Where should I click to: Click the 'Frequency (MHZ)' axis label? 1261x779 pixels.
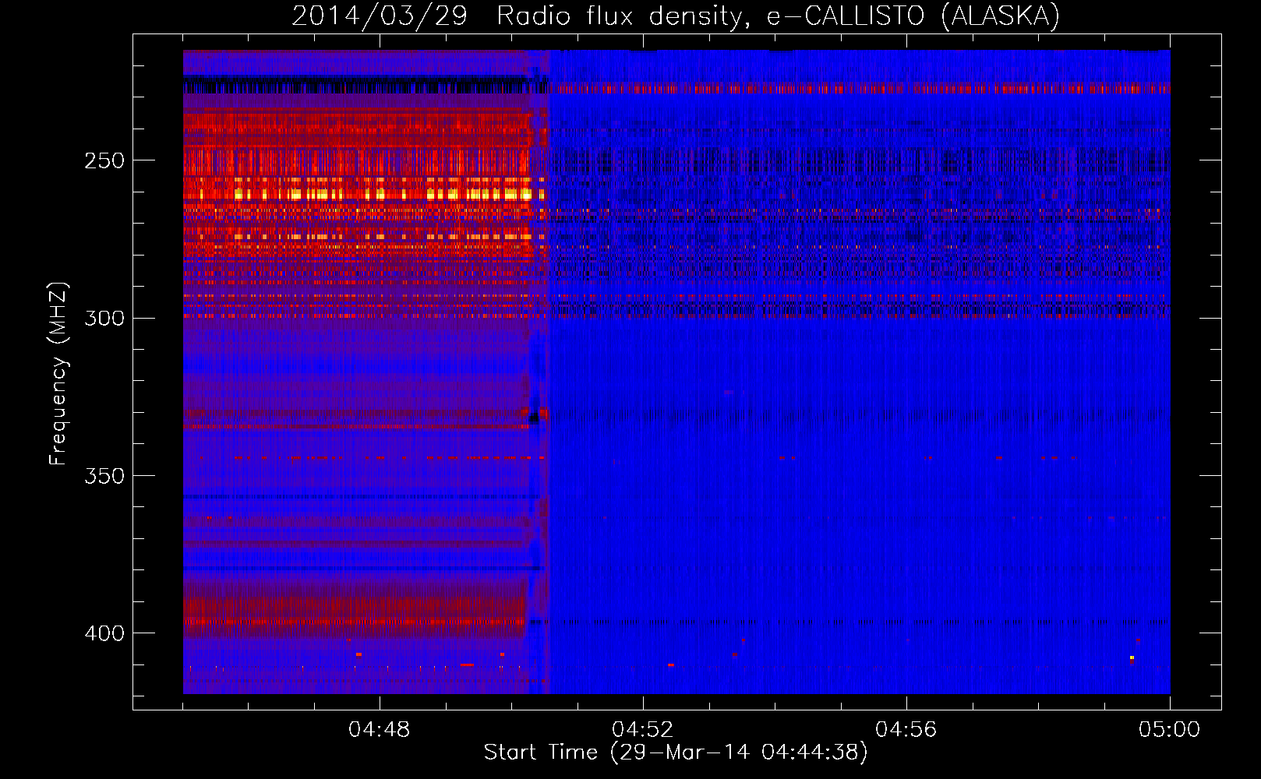pos(58,374)
